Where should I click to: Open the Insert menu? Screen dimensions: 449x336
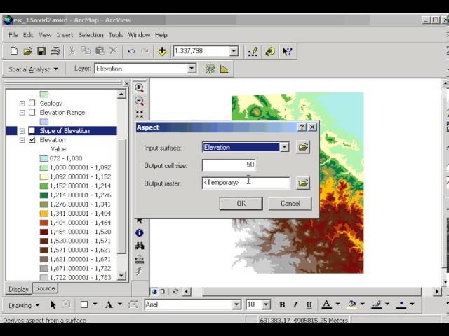coord(65,35)
